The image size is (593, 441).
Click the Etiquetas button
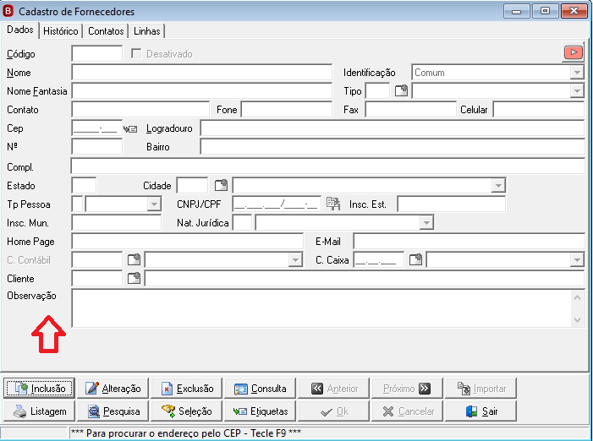coord(261,411)
